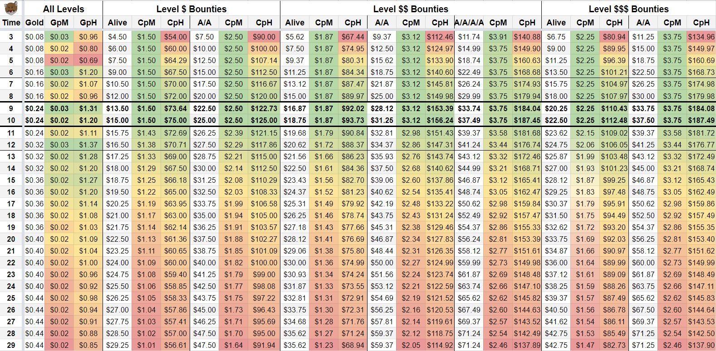The height and width of the screenshot is (351, 716).
Task: Select the bold cell showing $187.45
Action: tap(527, 121)
